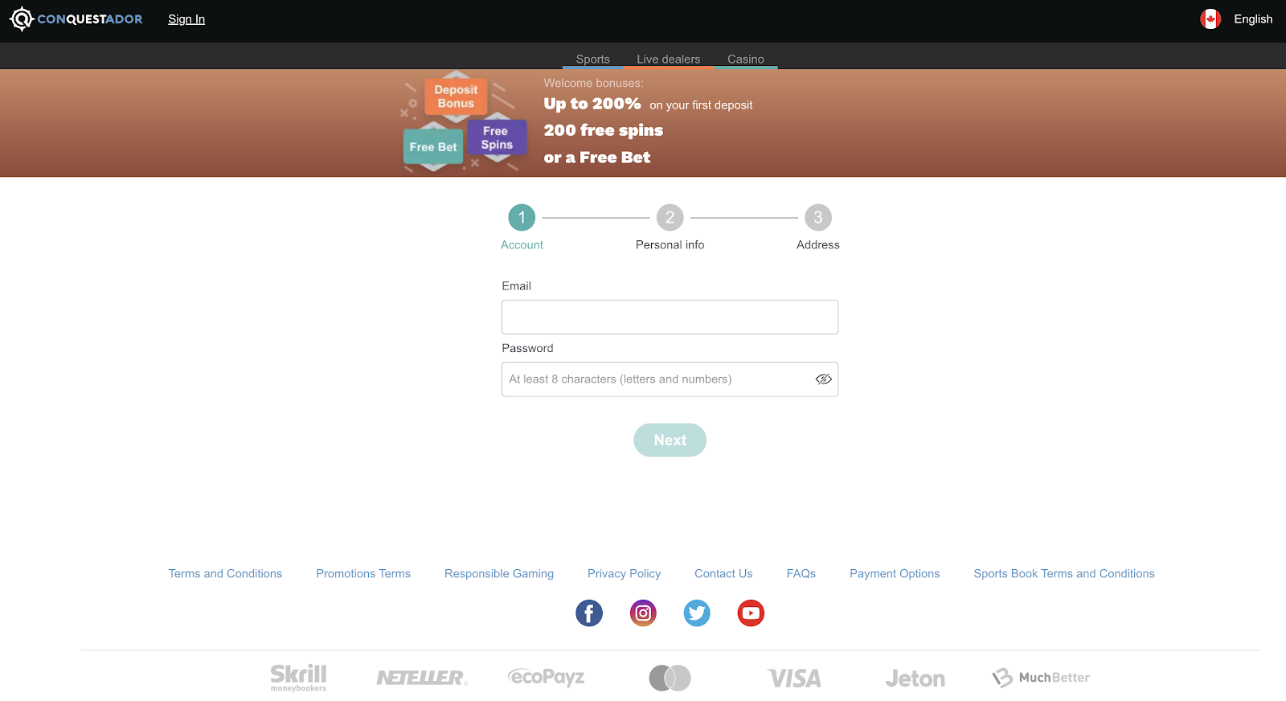Click the Free Spins badge
The width and height of the screenshot is (1286, 701).
pyautogui.click(x=497, y=137)
